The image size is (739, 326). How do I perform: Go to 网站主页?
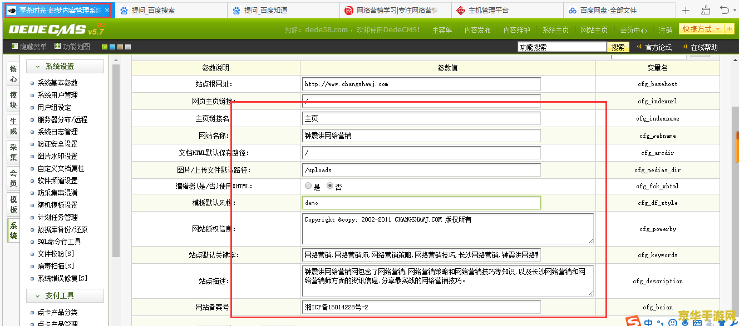click(x=594, y=30)
